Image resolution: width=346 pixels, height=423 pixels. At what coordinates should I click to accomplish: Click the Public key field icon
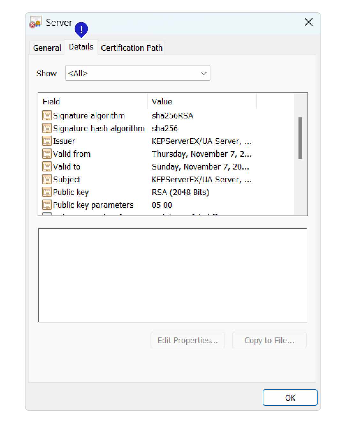coord(47,192)
